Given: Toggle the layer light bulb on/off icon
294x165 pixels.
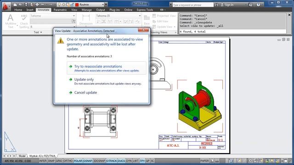Looking at the screenshot, I should 59,5.
